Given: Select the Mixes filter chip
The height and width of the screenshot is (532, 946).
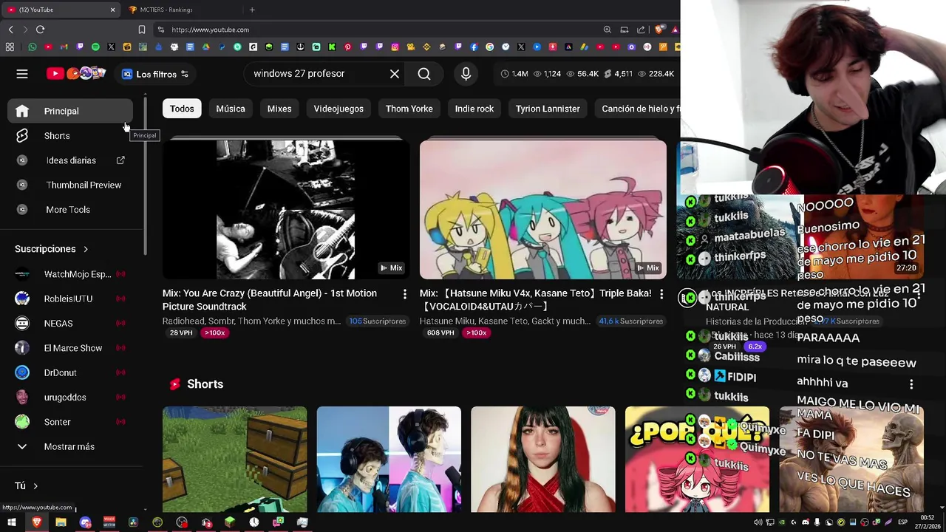Looking at the screenshot, I should pyautogui.click(x=279, y=109).
